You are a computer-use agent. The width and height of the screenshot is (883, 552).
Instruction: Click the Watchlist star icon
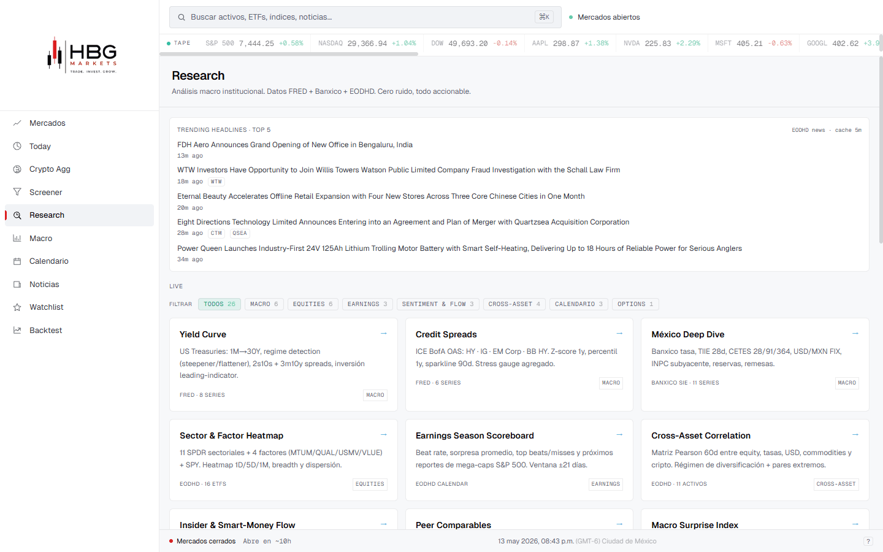pyautogui.click(x=17, y=307)
